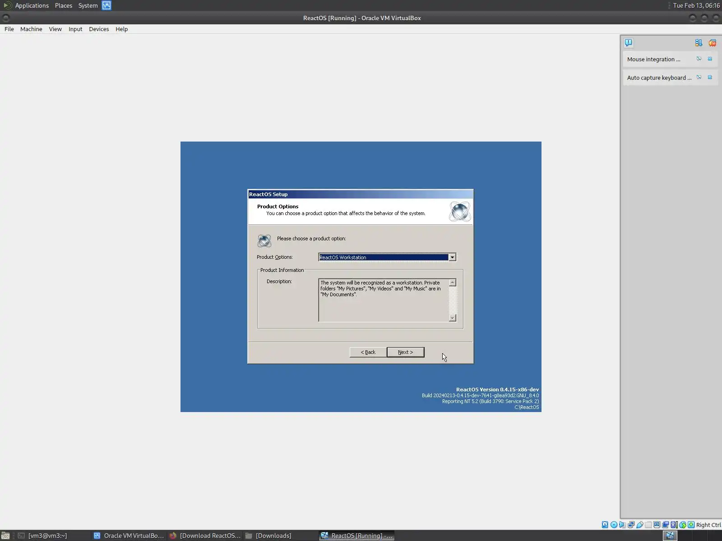This screenshot has width=722, height=541.
Task: Click the ReactOS Setup dialog title bar
Action: pos(361,194)
